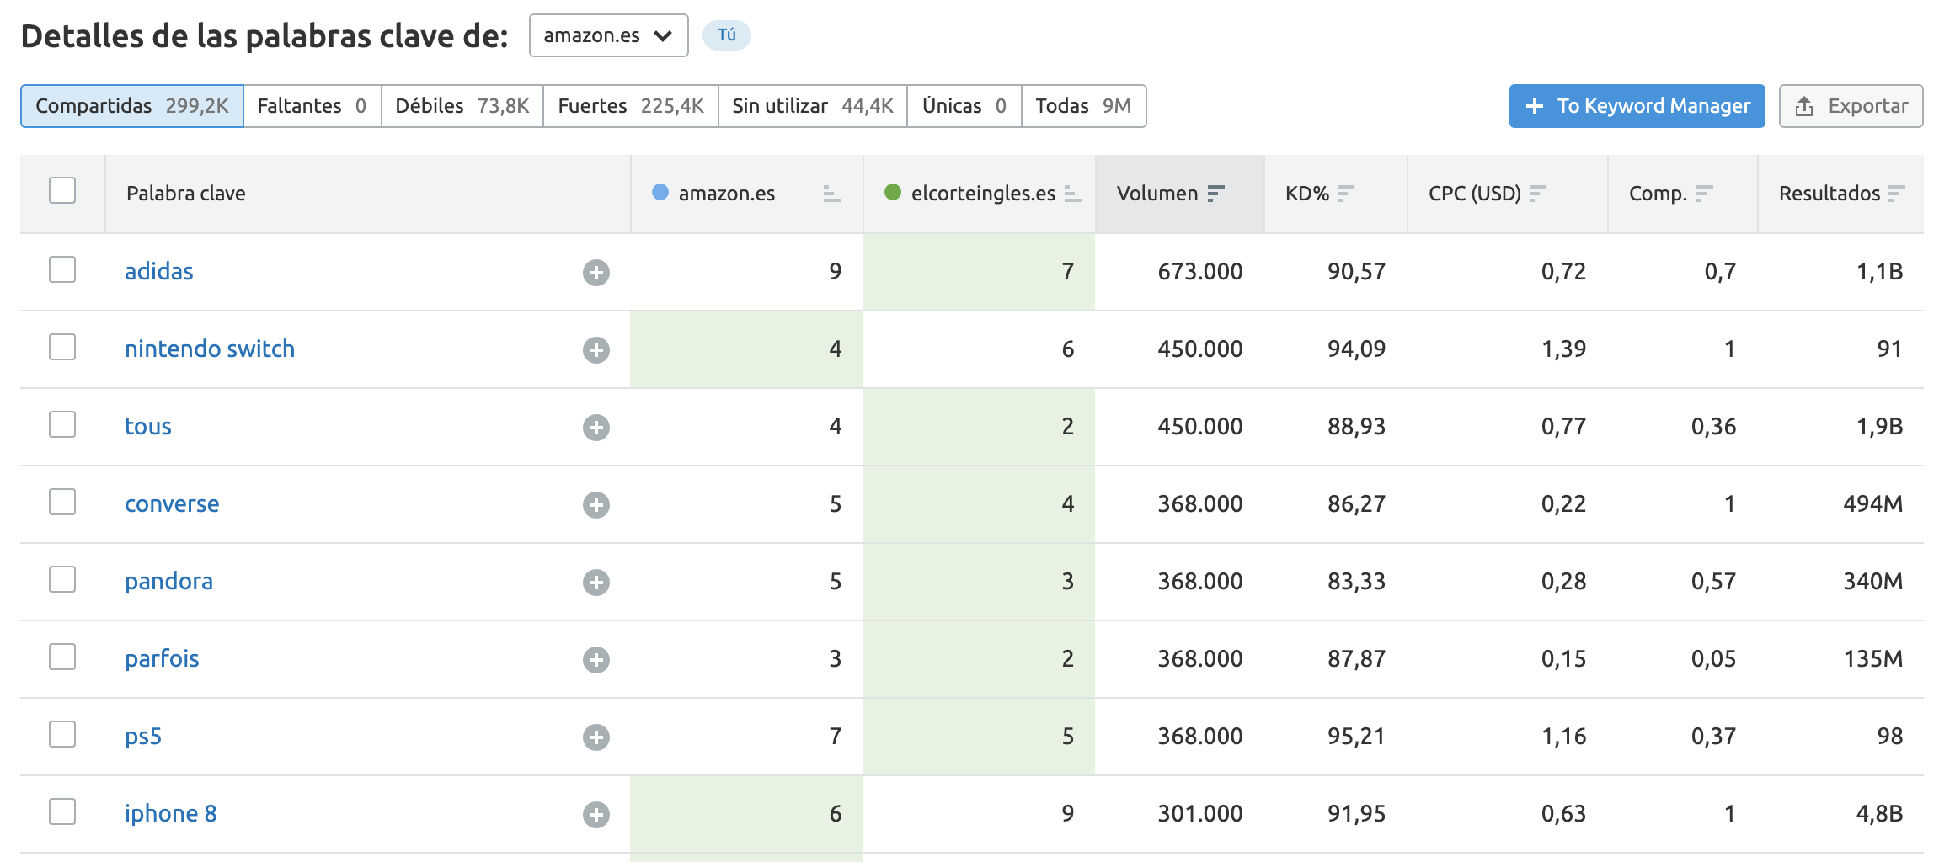Sort by elcorteingles.es position icon
Viewport: 1939px width, 862px height.
pos(1072,194)
